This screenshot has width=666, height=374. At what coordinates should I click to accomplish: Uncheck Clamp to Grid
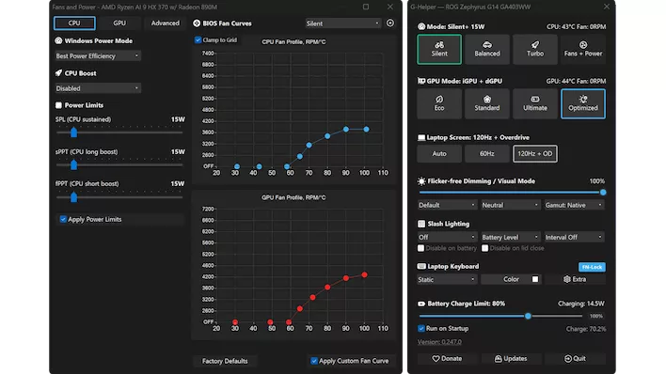click(198, 39)
